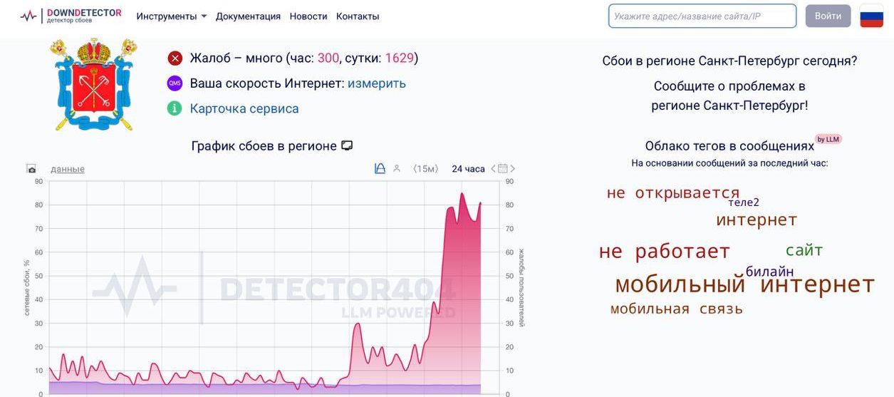Focus the site address search field
The width and height of the screenshot is (894, 397).
702,16
